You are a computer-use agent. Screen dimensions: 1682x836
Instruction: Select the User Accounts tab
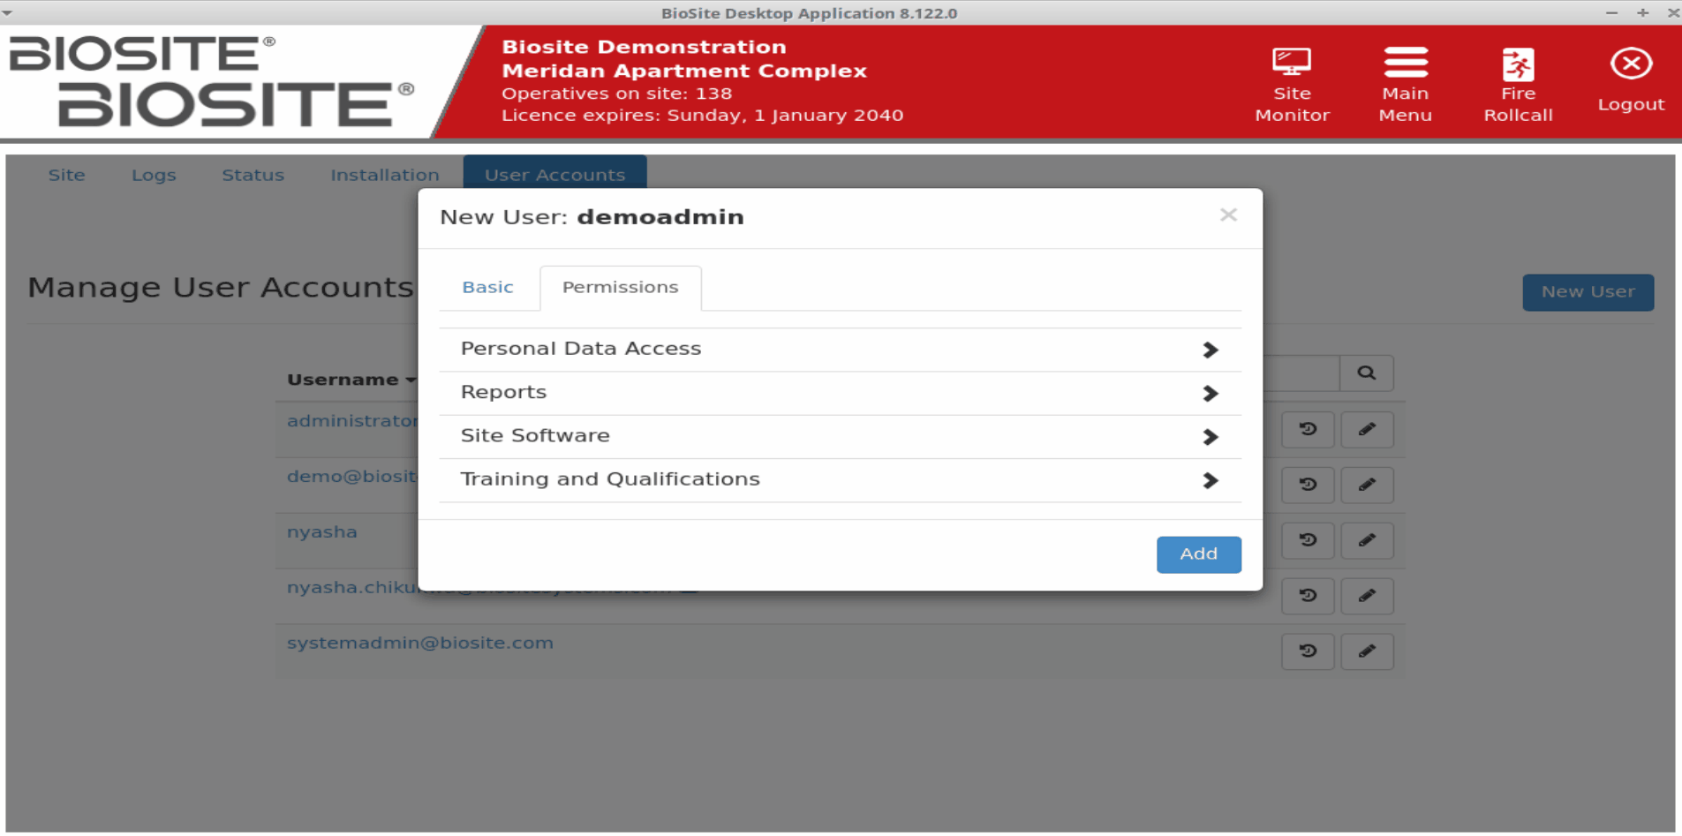554,174
